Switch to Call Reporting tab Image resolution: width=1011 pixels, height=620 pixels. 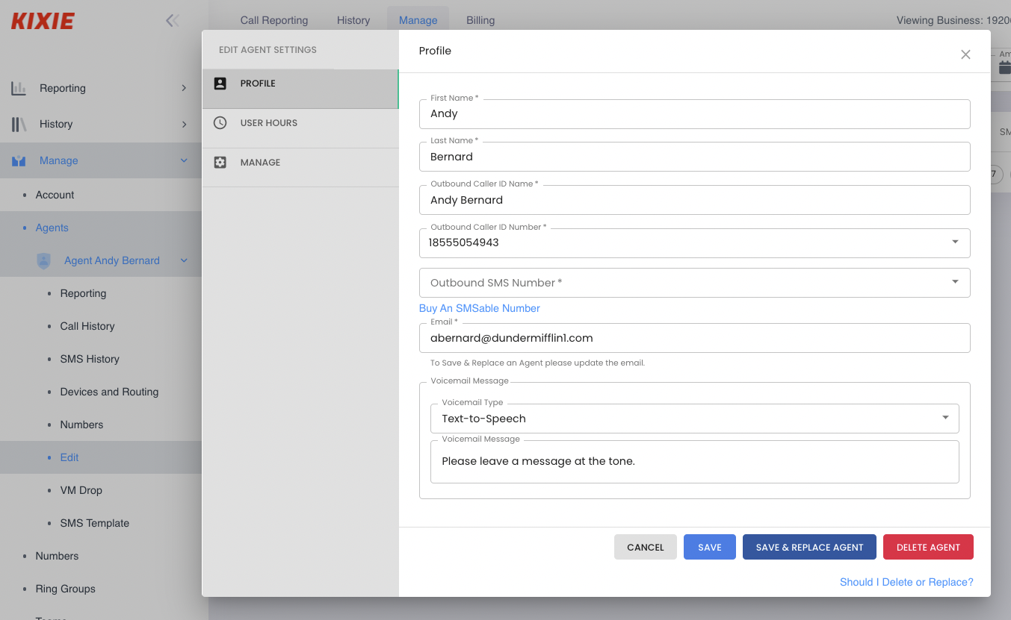pos(274,20)
